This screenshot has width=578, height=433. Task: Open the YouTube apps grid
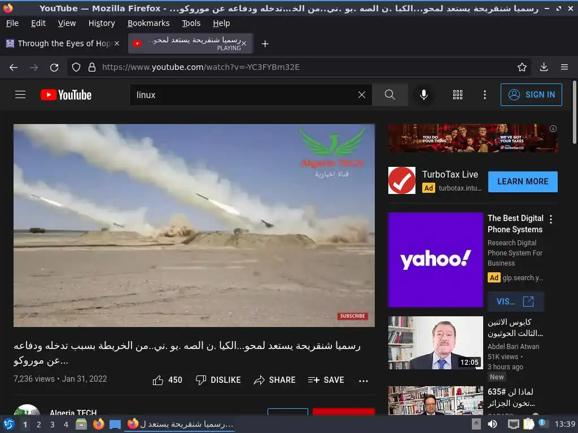457,95
